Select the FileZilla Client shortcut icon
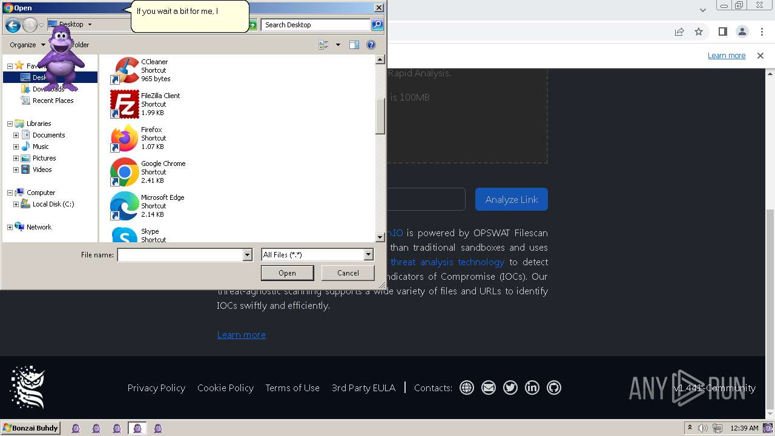 [125, 104]
